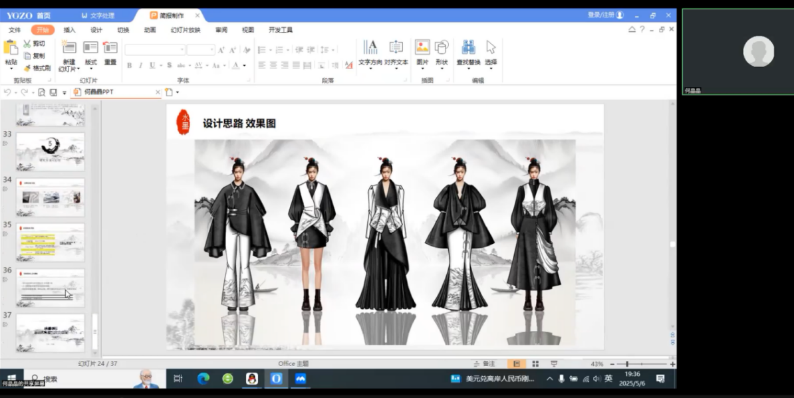The height and width of the screenshot is (398, 794).
Task: Click the 备注 notes button
Action: point(485,364)
